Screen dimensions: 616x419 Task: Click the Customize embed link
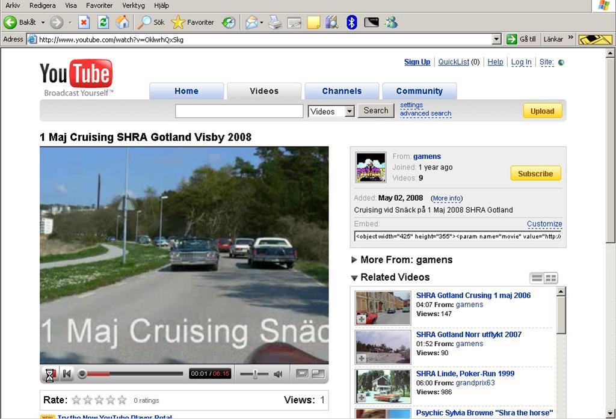tap(544, 224)
